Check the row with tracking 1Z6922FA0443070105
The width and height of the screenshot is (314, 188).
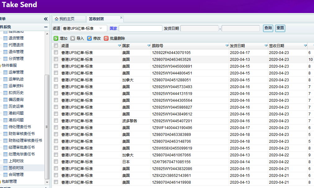coord(56,52)
